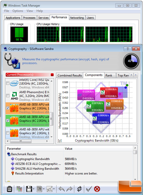The image size is (143, 195).
Task: Click the AMD logo beside the Phenom II entry
Action: [14, 96]
